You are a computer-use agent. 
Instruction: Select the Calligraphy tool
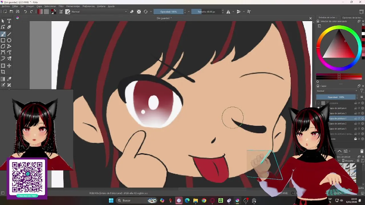point(9,27)
